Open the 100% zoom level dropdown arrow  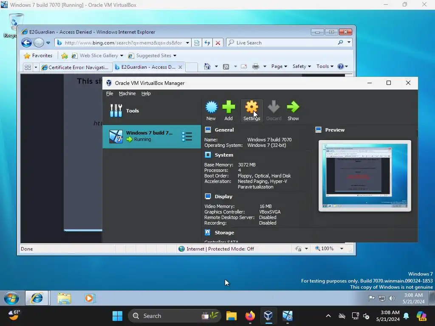click(x=342, y=249)
